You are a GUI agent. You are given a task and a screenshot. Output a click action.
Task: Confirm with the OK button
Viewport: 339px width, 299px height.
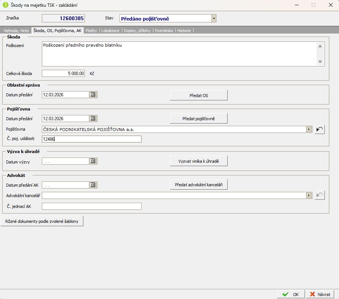point(290,294)
